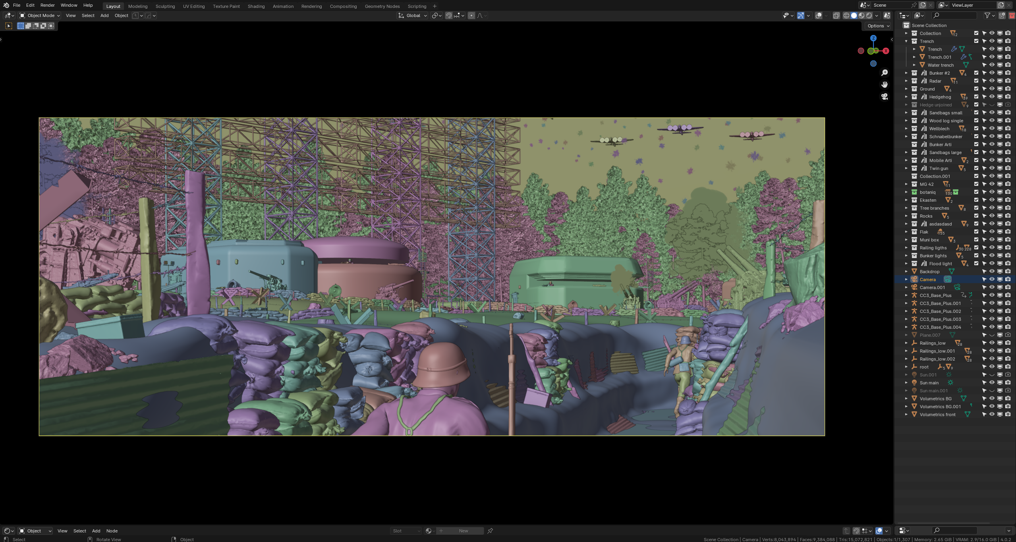Click the Blender logo menu
The image size is (1016, 542).
pyautogui.click(x=6, y=5)
